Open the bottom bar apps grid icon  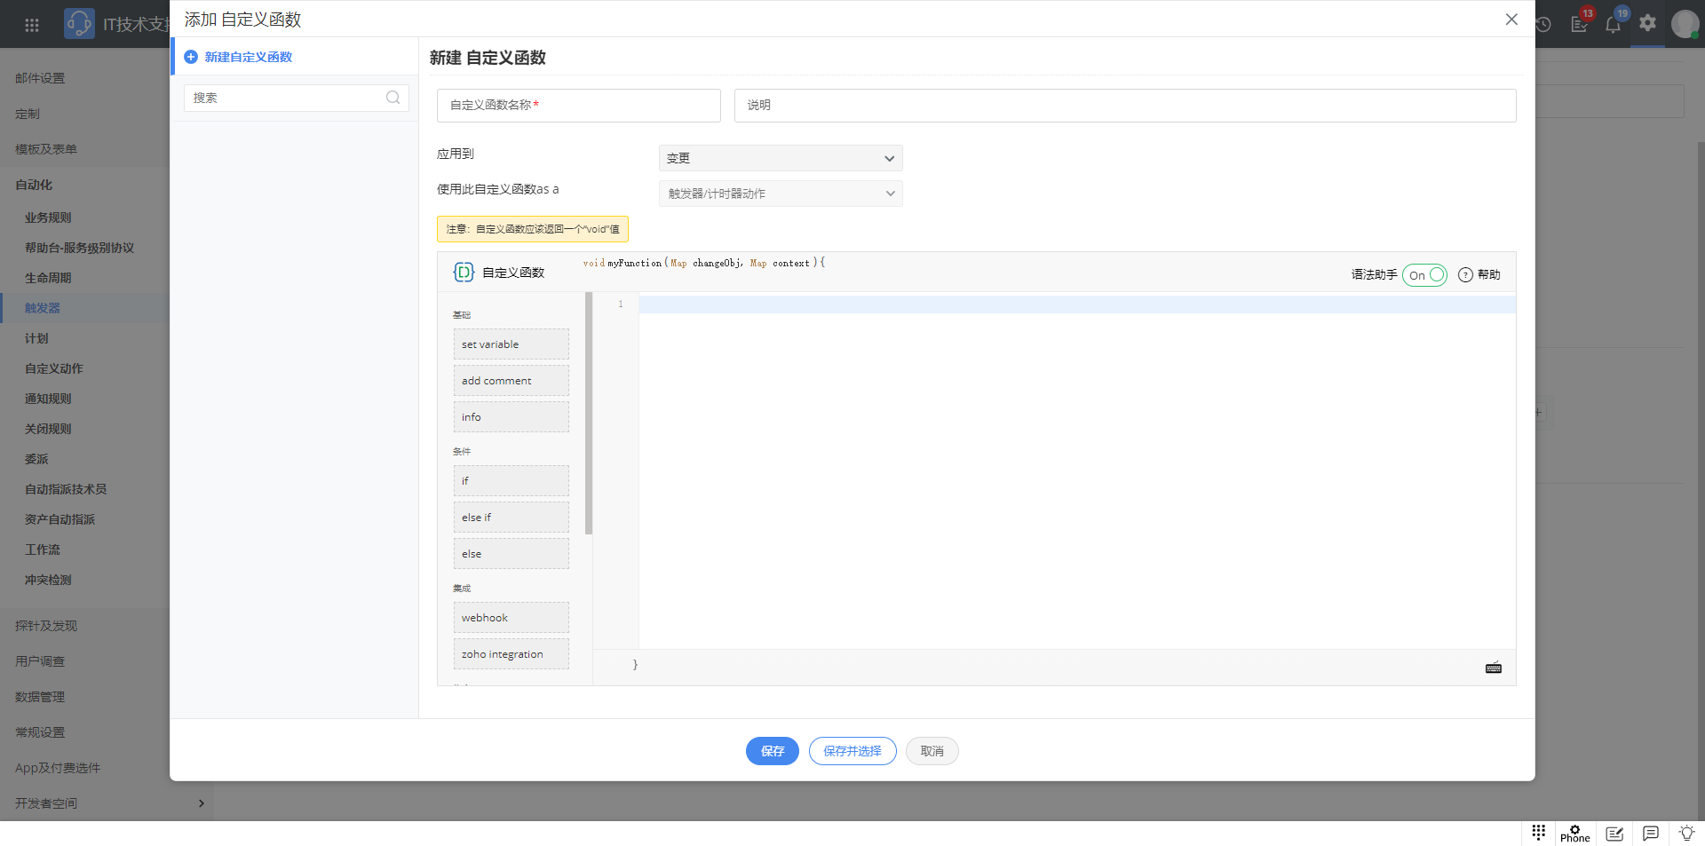(1539, 832)
